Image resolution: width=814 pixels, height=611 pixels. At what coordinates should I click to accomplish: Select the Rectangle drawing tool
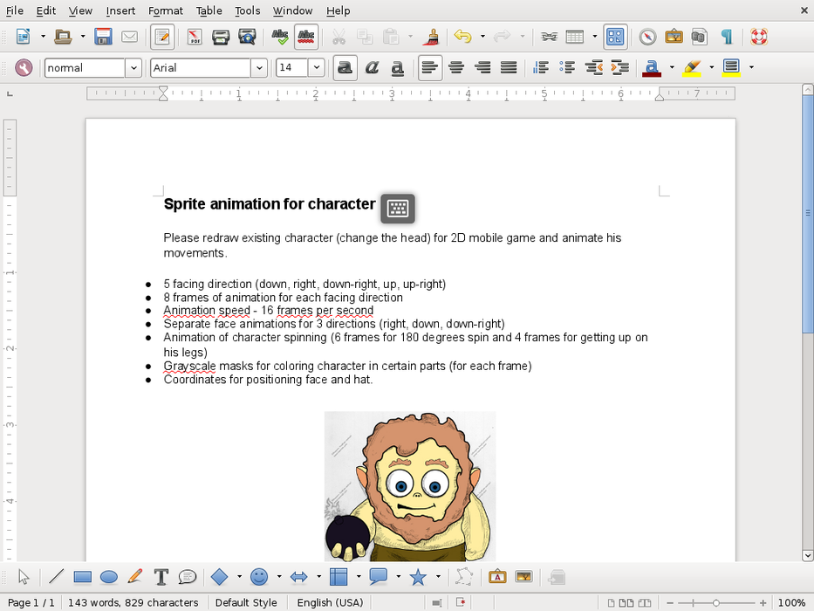pos(83,577)
